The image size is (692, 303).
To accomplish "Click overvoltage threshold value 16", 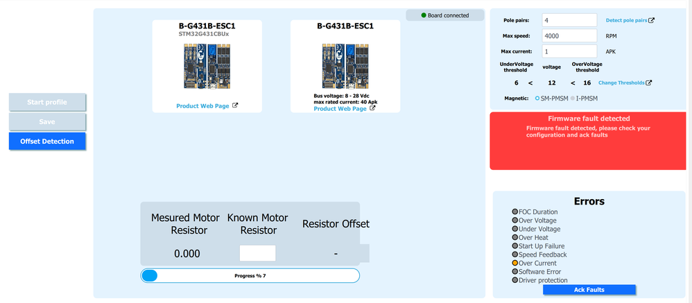I will pyautogui.click(x=587, y=83).
